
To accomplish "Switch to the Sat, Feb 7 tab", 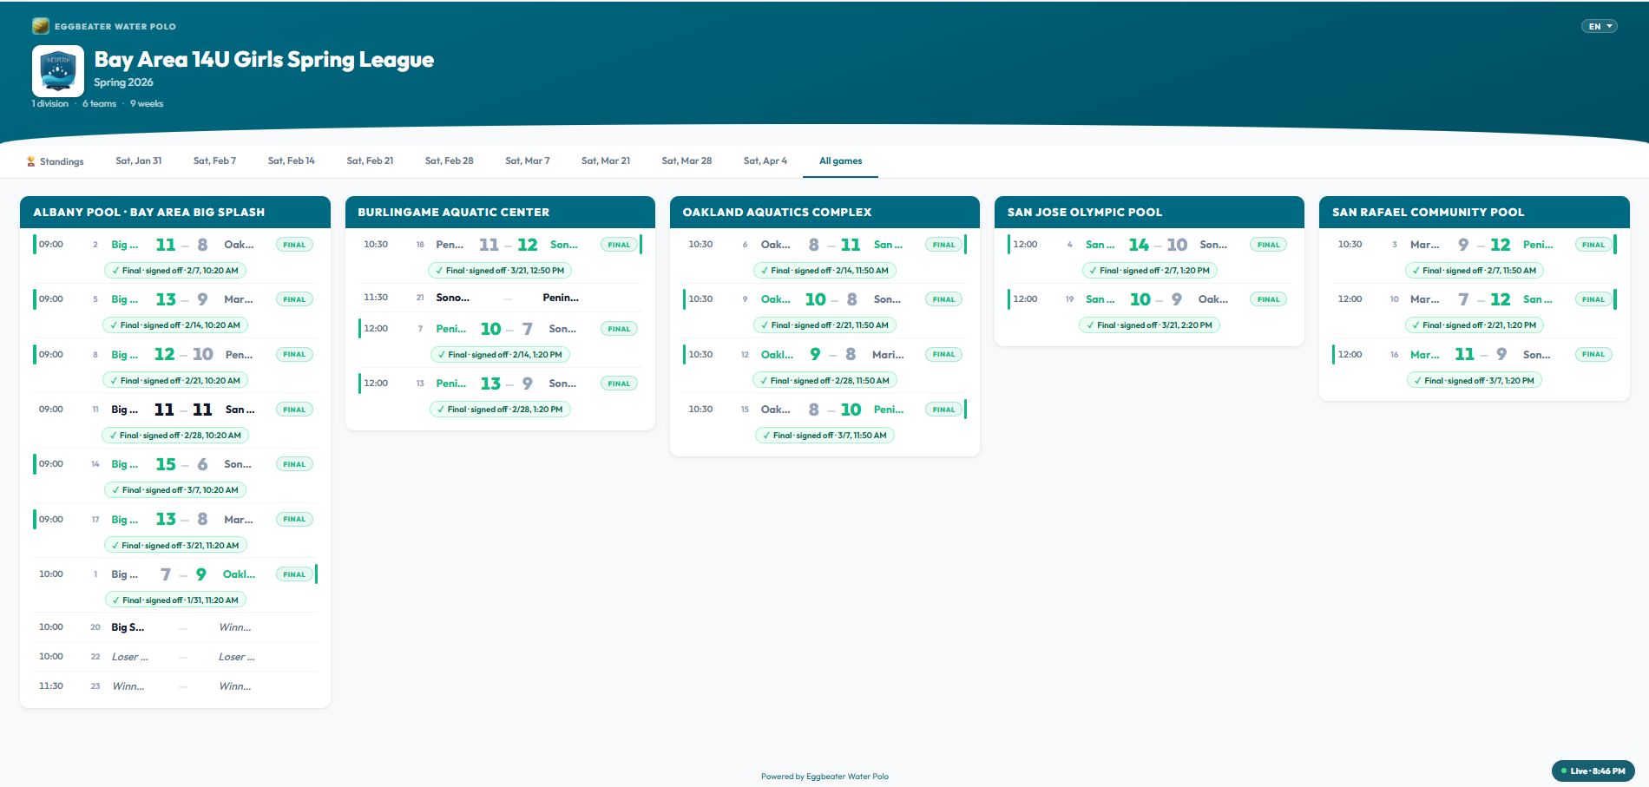I will click(x=214, y=161).
